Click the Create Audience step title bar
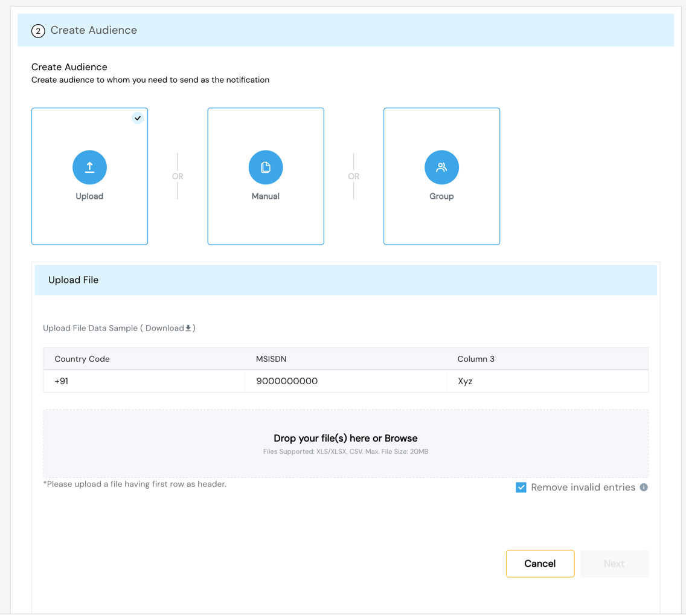 (x=345, y=30)
